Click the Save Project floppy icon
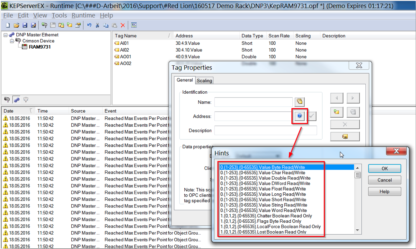416x249 pixels. (25, 25)
